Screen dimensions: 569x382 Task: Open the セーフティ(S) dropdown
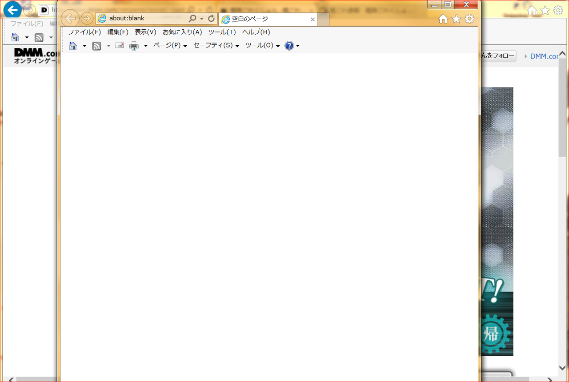click(216, 45)
